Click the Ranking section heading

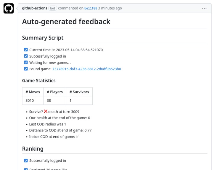(33, 149)
